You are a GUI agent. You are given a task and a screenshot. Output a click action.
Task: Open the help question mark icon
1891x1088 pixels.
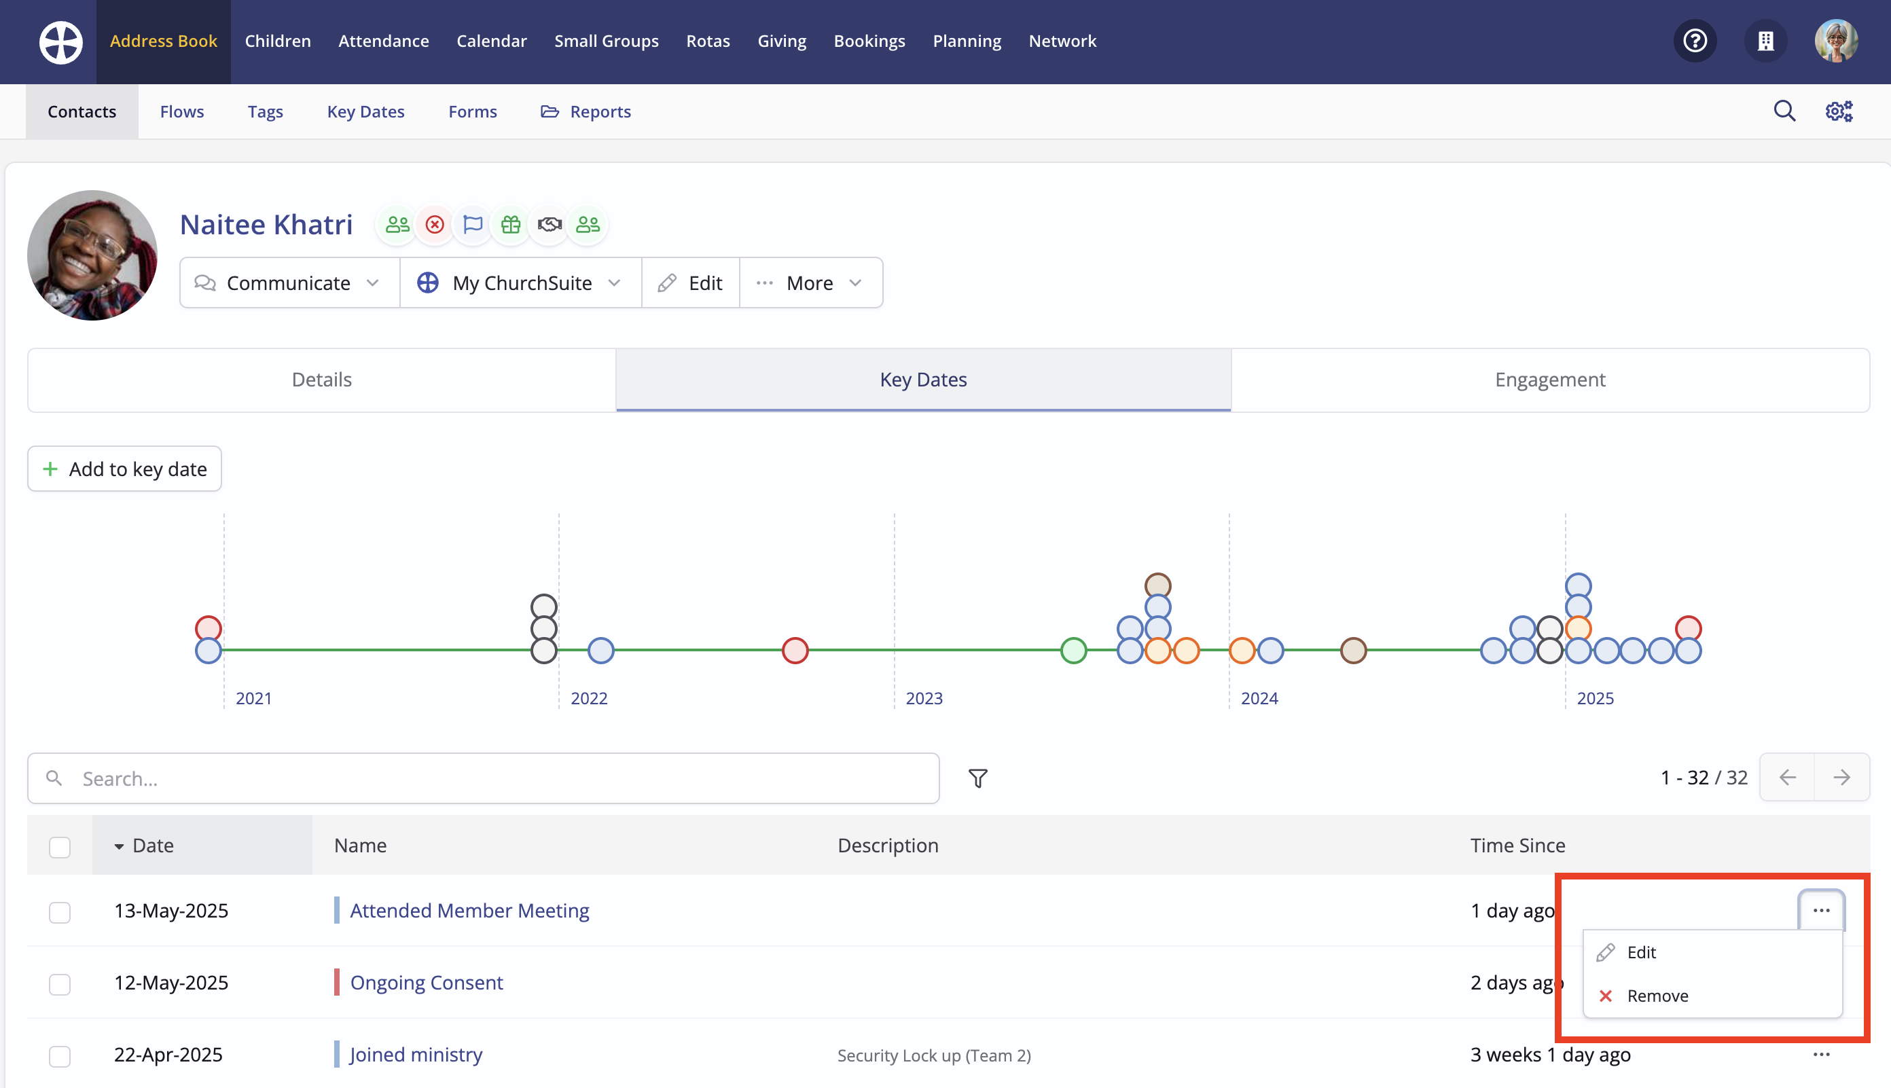pos(1695,41)
